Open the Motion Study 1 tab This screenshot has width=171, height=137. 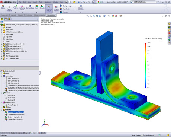(23, 133)
